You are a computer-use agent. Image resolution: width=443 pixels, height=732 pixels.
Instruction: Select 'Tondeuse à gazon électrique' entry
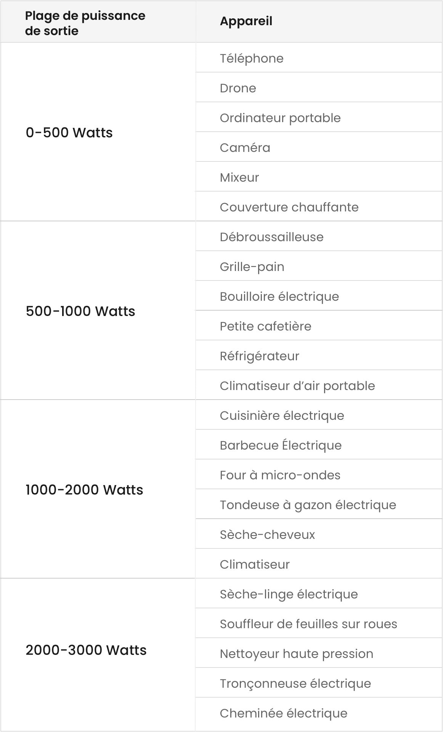tap(308, 505)
